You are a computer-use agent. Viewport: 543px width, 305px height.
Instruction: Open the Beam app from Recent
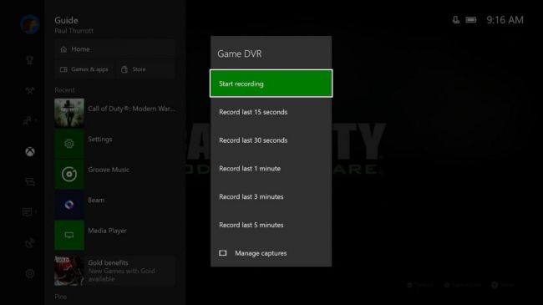pyautogui.click(x=114, y=205)
